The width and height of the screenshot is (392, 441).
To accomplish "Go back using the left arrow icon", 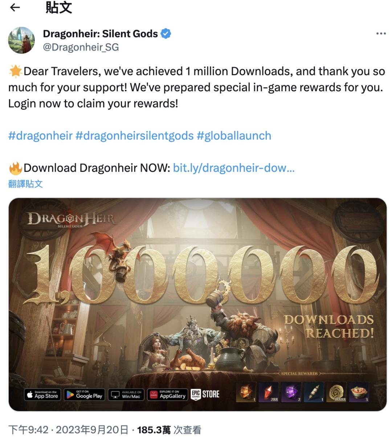I will (15, 8).
